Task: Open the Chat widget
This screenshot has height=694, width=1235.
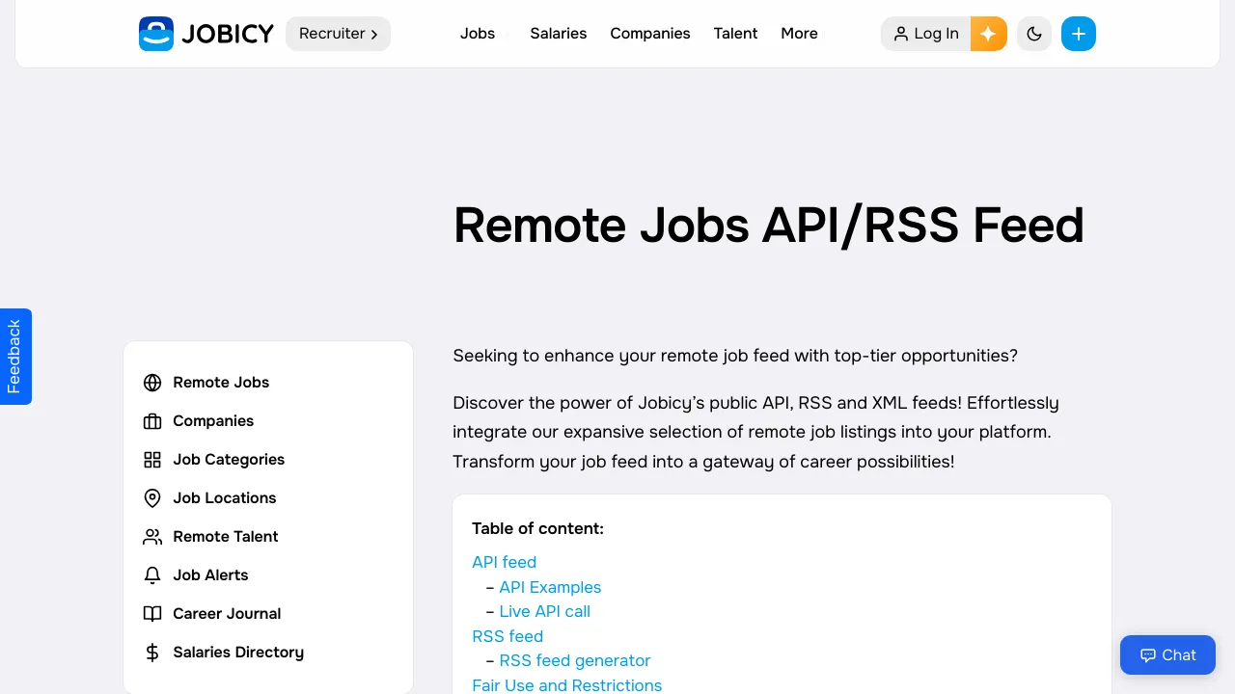Action: point(1167,655)
